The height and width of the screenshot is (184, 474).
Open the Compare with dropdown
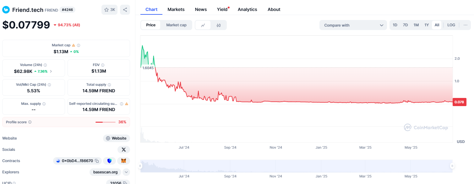pyautogui.click(x=353, y=25)
